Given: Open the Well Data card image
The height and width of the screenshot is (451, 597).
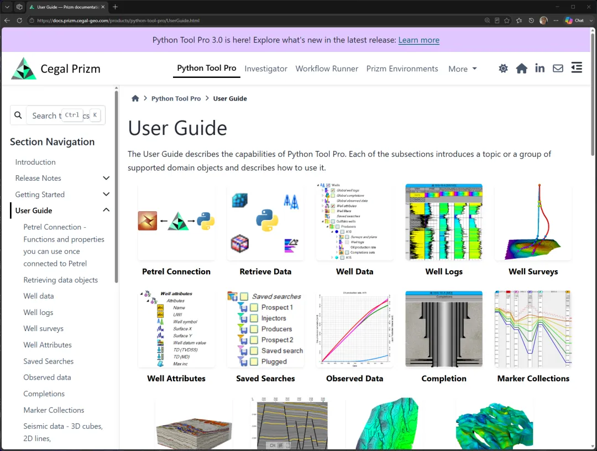Looking at the screenshot, I should tap(354, 222).
